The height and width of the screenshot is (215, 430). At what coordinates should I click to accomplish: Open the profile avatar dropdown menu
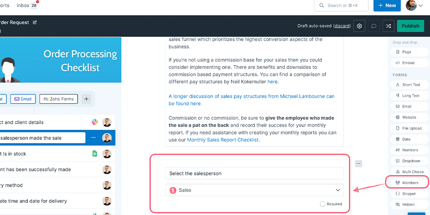click(x=414, y=5)
